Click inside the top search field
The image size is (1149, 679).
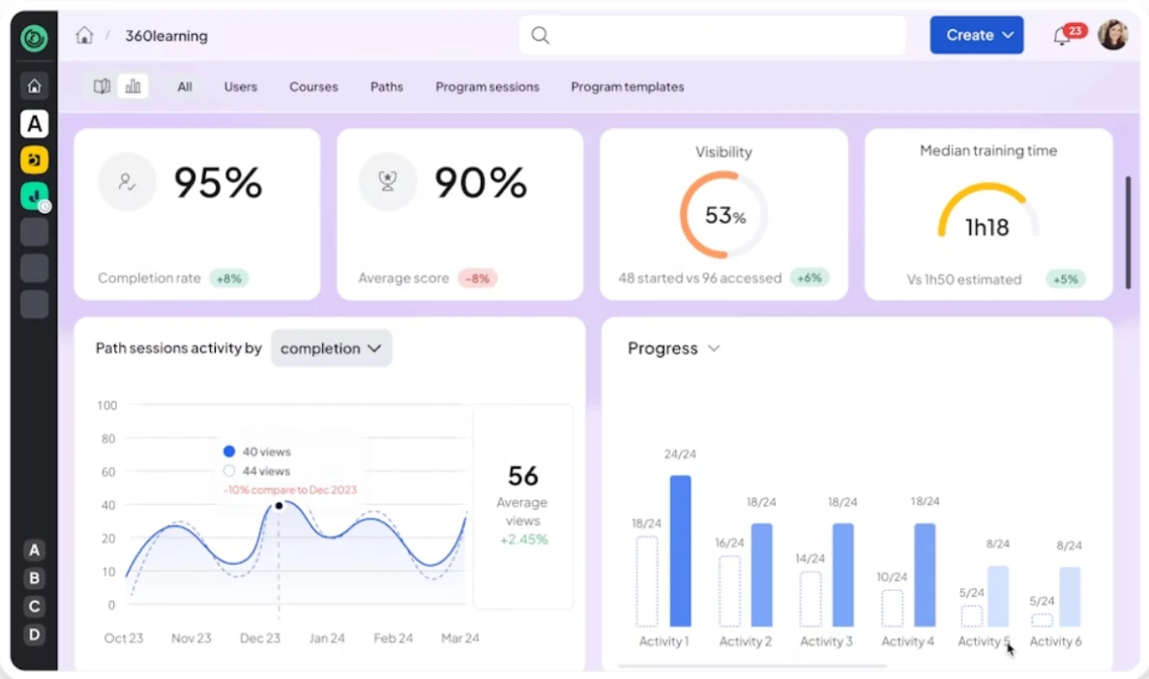click(713, 35)
